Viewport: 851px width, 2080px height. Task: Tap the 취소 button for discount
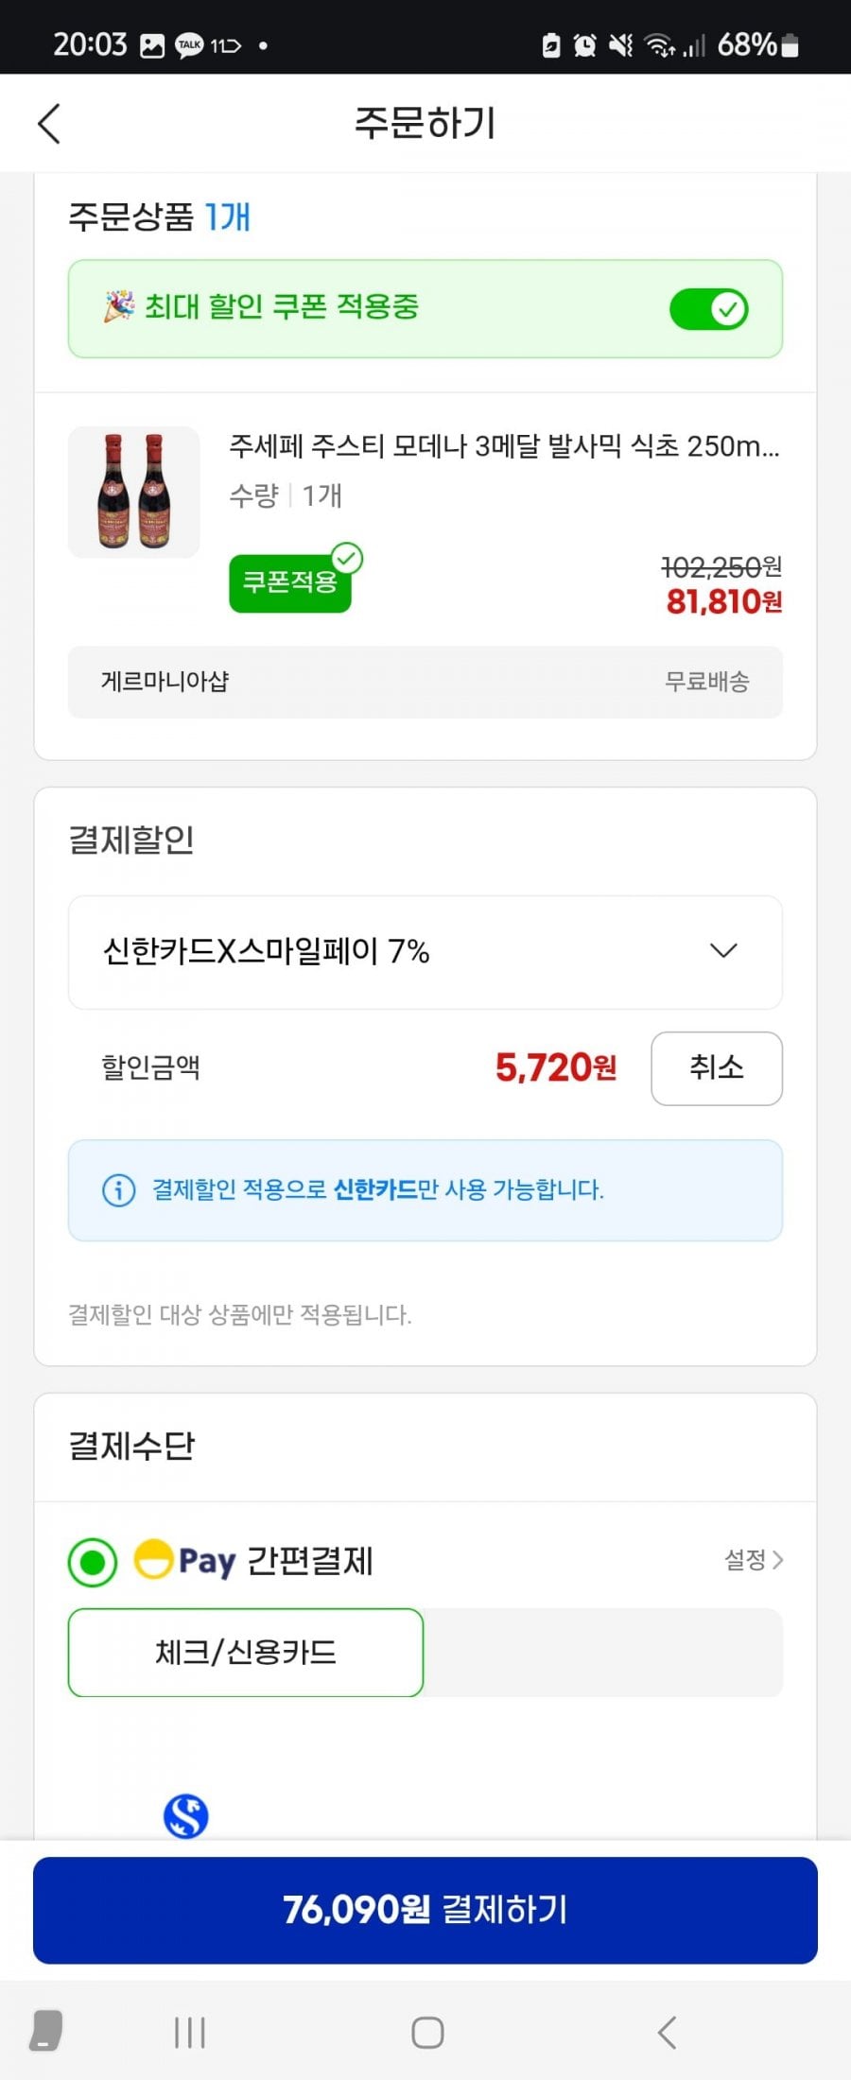[x=716, y=1068]
